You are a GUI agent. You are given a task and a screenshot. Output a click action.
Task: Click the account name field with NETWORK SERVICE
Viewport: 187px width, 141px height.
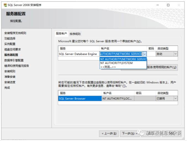(x=121, y=54)
